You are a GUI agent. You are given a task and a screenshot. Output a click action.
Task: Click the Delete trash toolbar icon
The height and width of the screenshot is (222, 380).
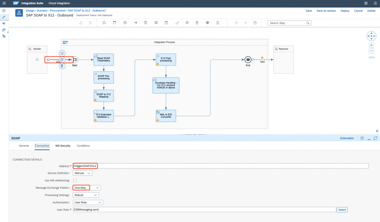[x=145, y=23]
